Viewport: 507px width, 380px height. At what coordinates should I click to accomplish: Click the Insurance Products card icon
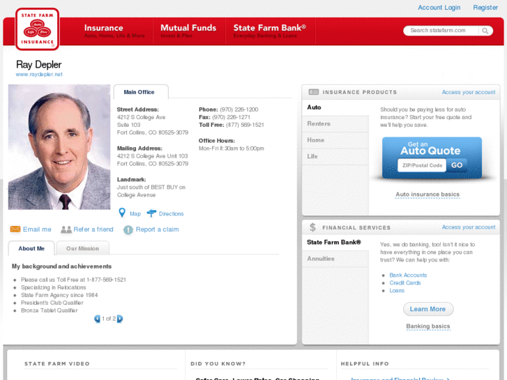pyautogui.click(x=313, y=92)
